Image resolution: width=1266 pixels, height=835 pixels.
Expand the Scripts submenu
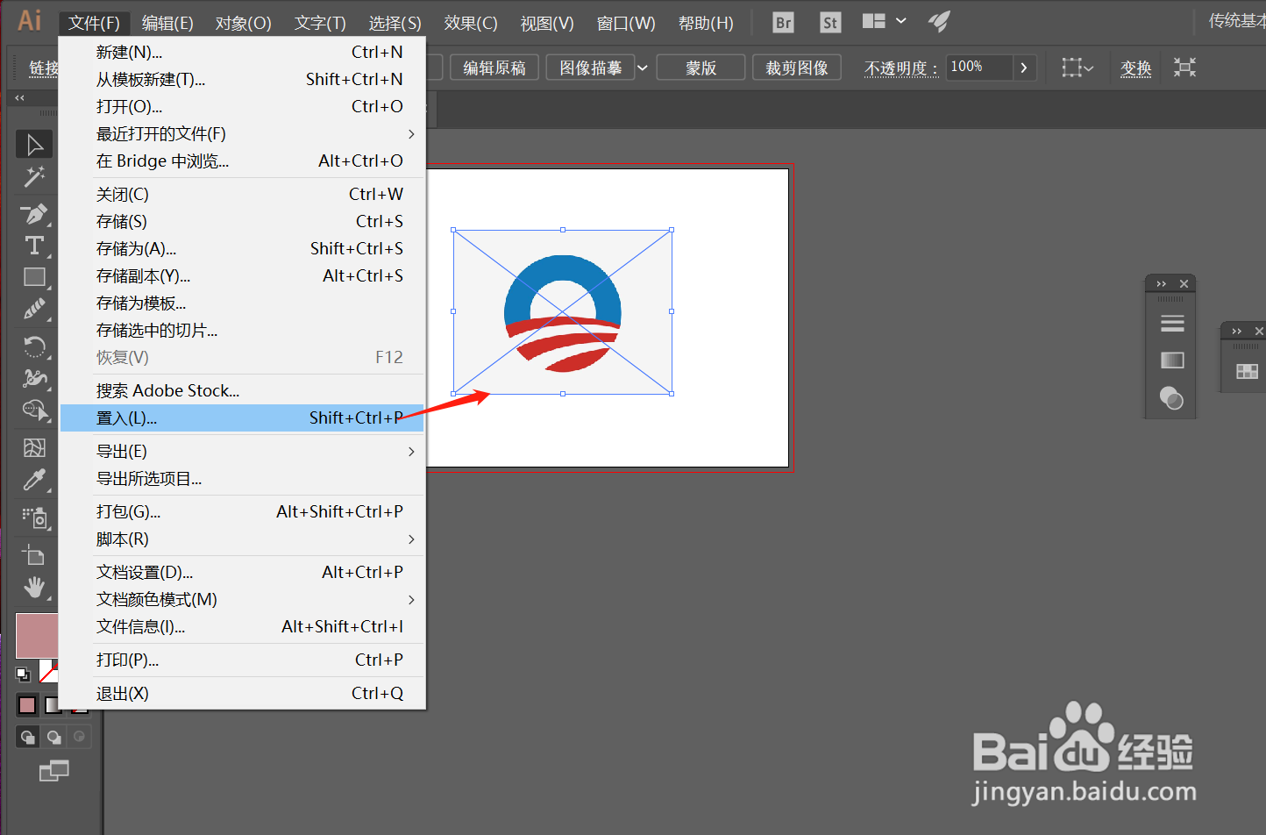[411, 539]
